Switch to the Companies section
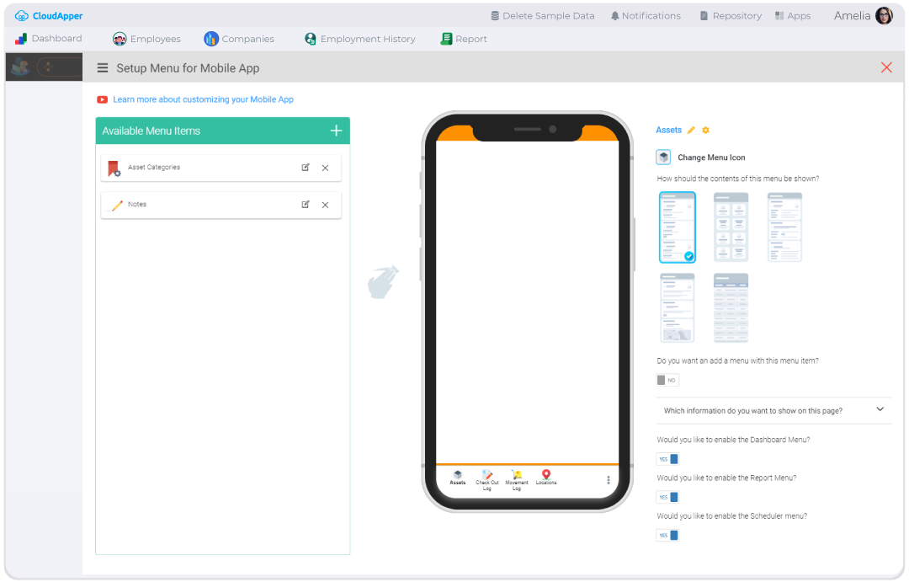Screen dimensions: 909x582 [239, 39]
